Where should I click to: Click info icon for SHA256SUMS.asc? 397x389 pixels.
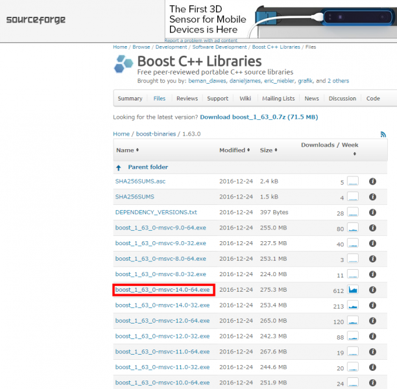372,182
